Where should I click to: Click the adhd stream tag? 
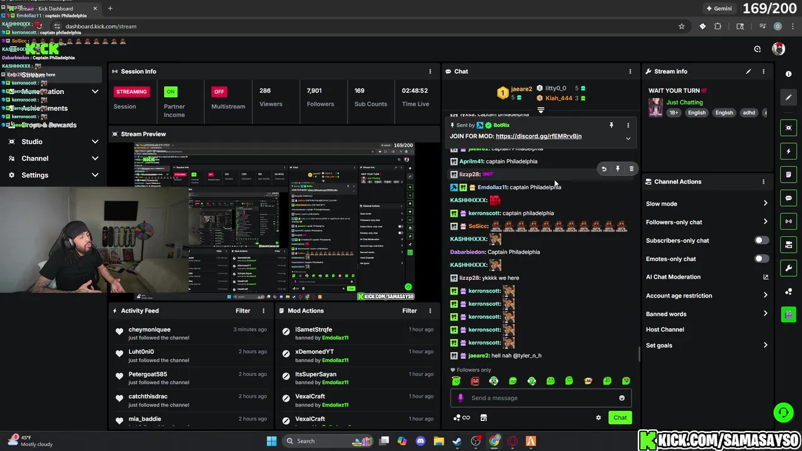point(749,113)
